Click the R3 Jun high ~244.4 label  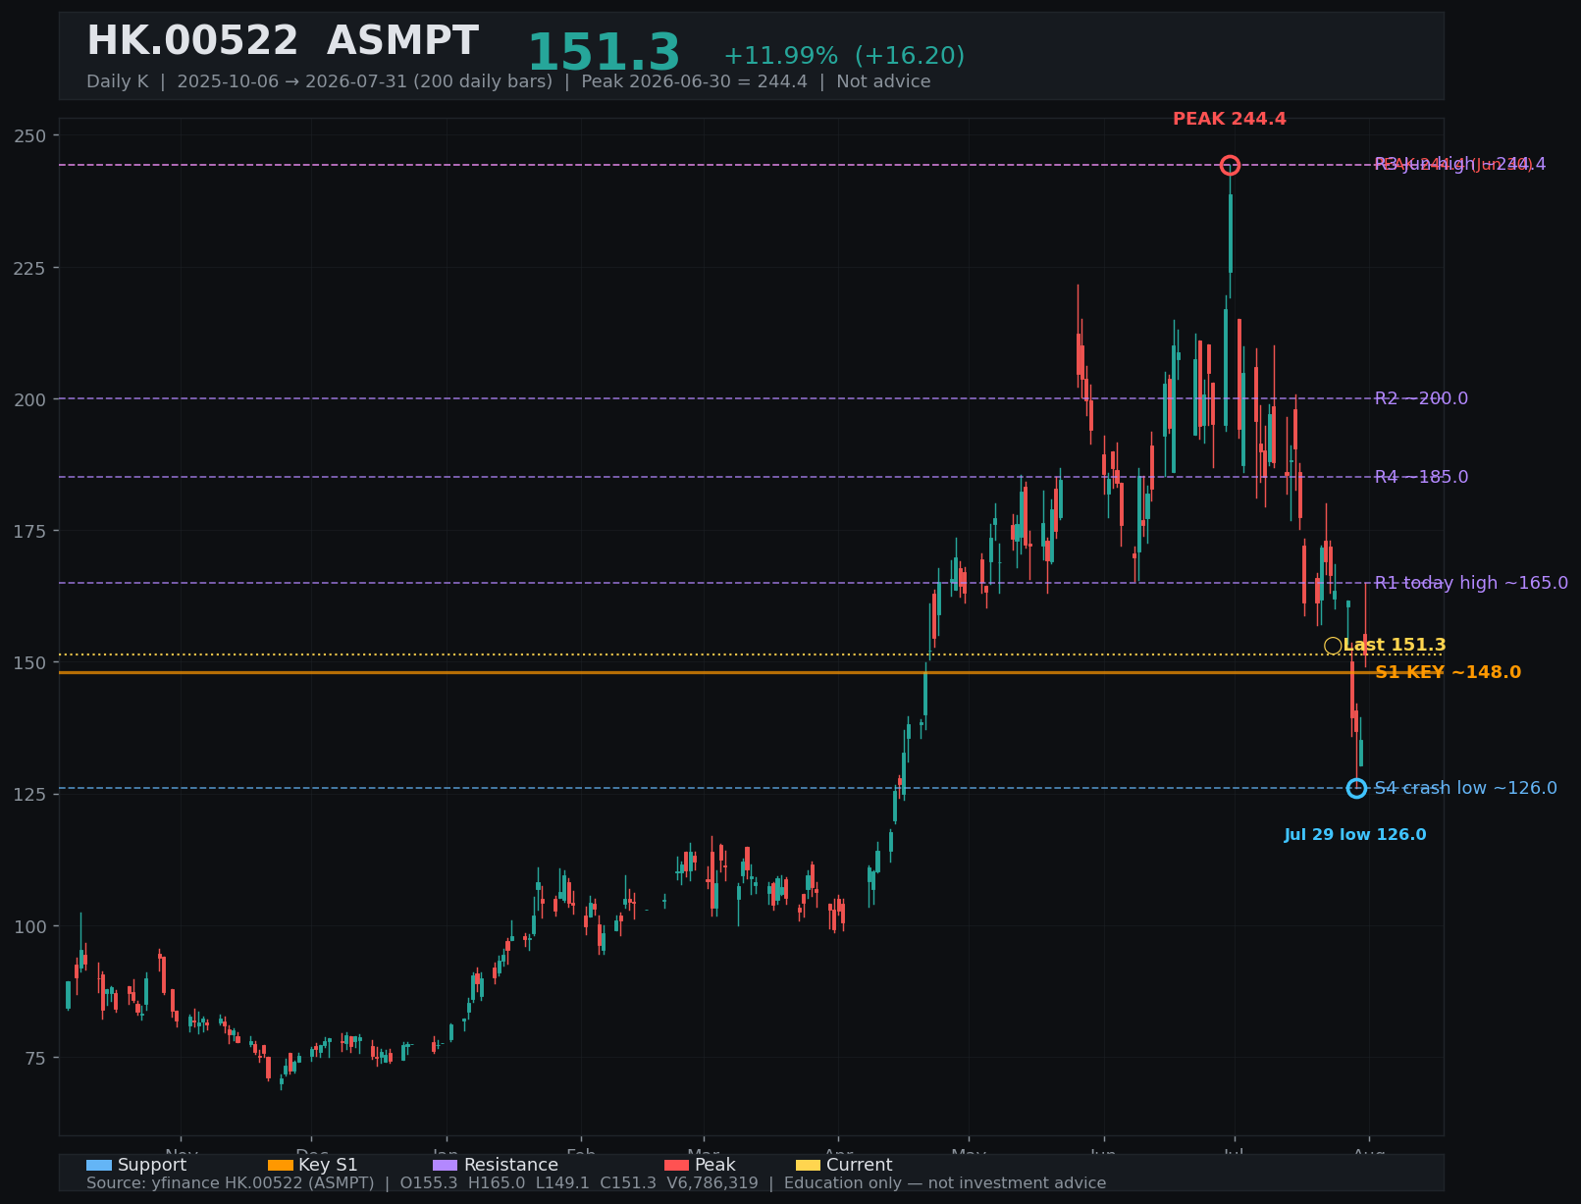1460,164
